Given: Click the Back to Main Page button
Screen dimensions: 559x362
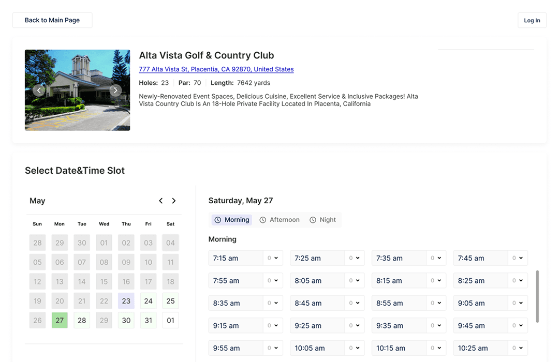Looking at the screenshot, I should tap(52, 20).
